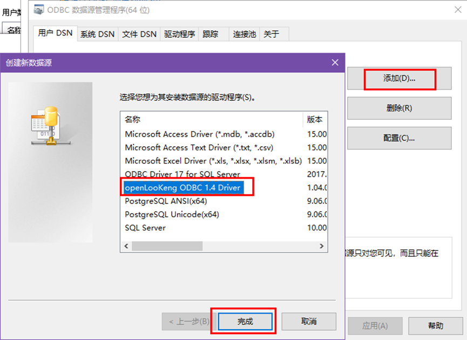Click 取消 in the create data source dialog
This screenshot has width=467, height=340.
point(309,322)
